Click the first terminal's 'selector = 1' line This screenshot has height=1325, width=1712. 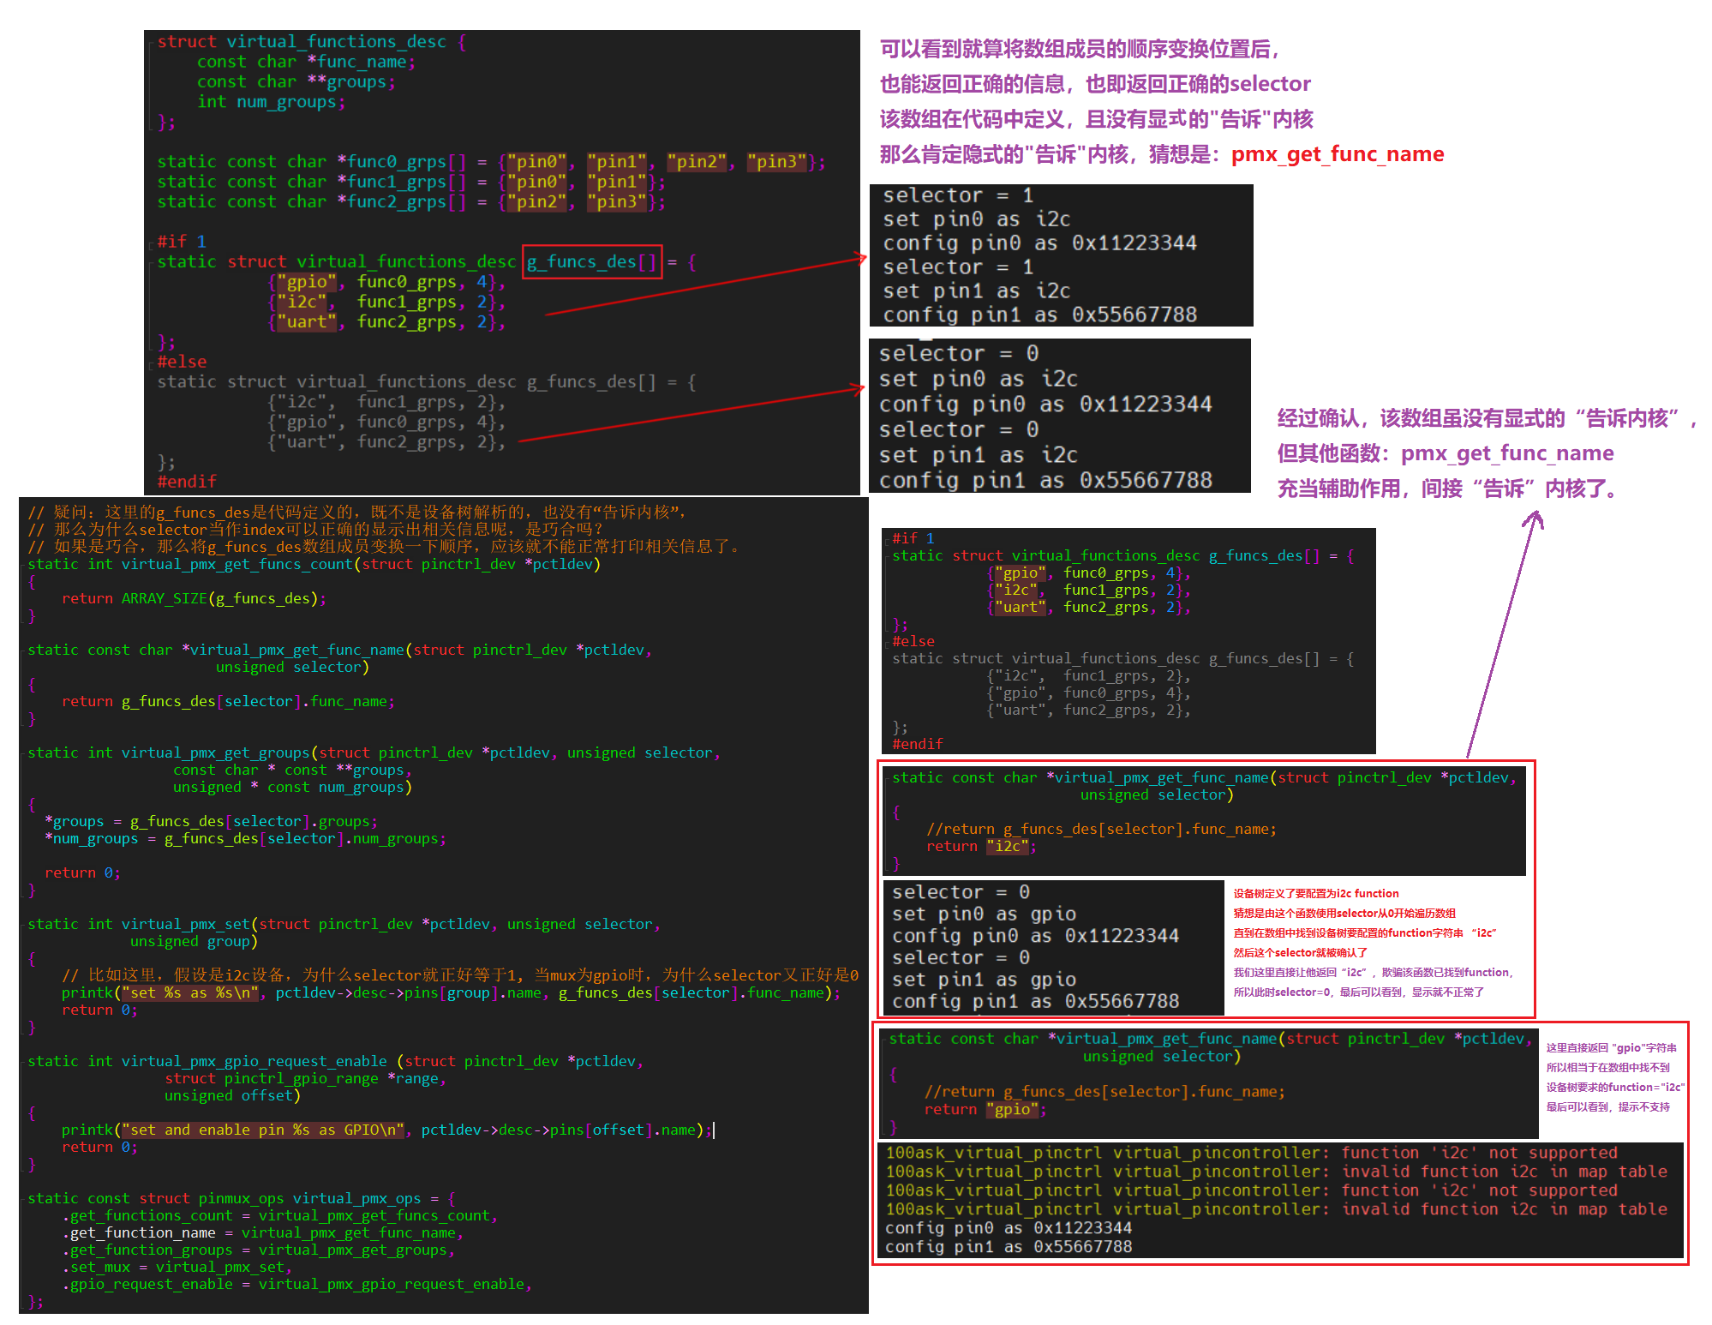pos(957,195)
